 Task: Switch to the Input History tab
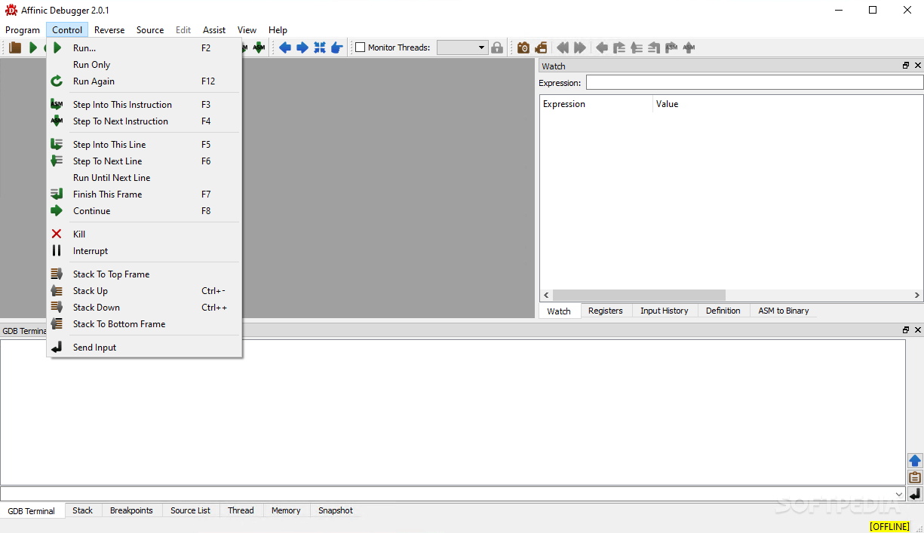pyautogui.click(x=665, y=311)
